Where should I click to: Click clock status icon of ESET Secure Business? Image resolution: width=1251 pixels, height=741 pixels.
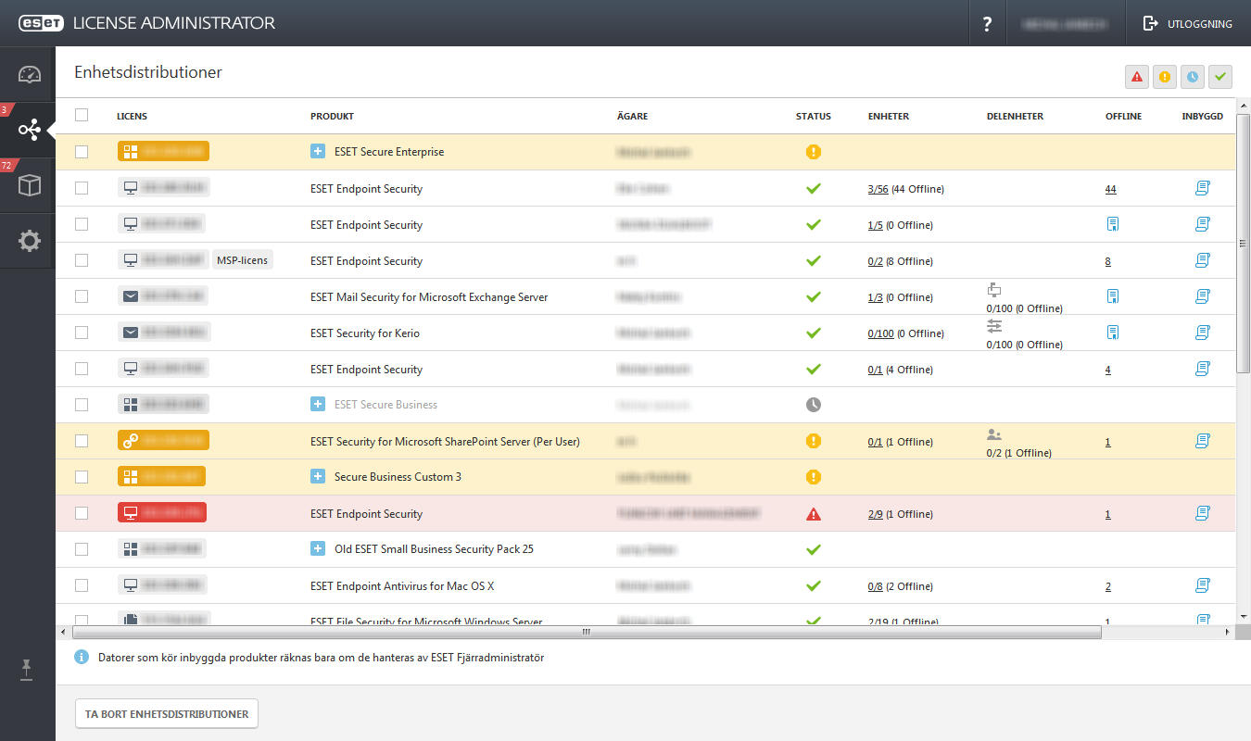coord(814,405)
